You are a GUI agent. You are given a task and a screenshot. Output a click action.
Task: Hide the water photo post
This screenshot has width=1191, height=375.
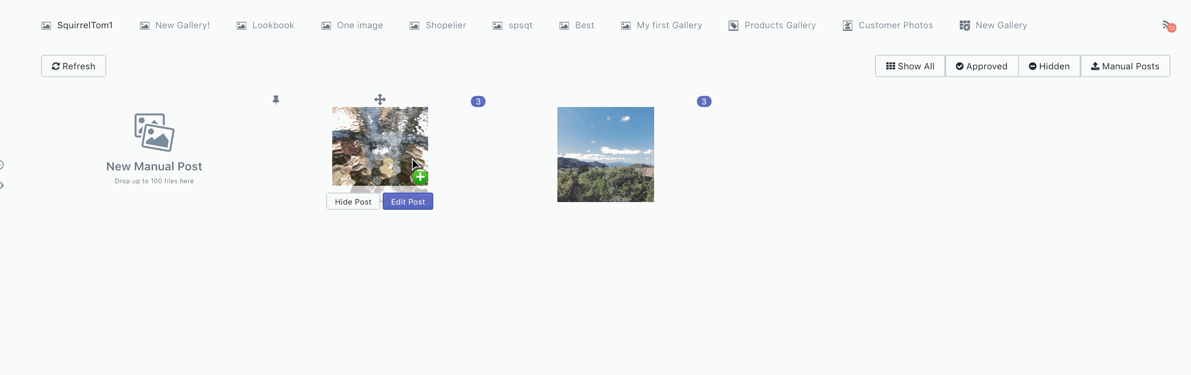tap(353, 202)
